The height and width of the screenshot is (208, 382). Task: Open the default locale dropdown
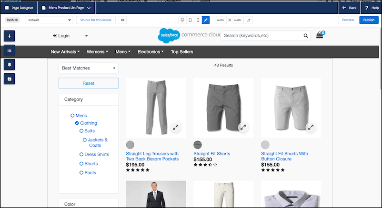49,20
